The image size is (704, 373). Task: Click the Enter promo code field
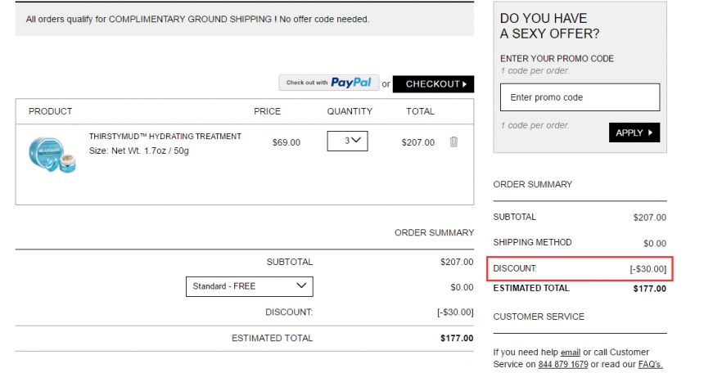(x=580, y=97)
